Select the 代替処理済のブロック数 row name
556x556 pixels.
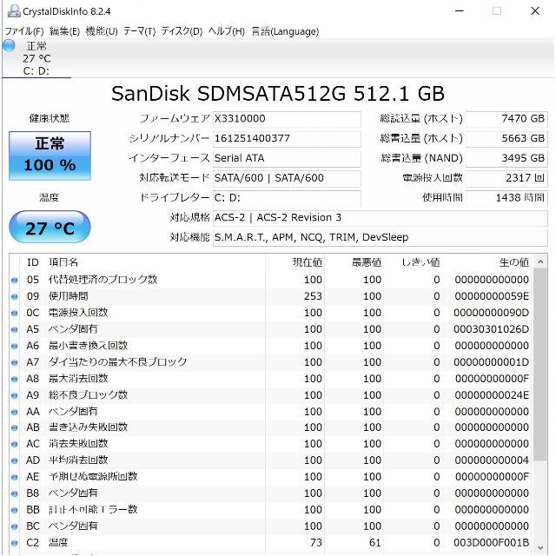point(103,280)
